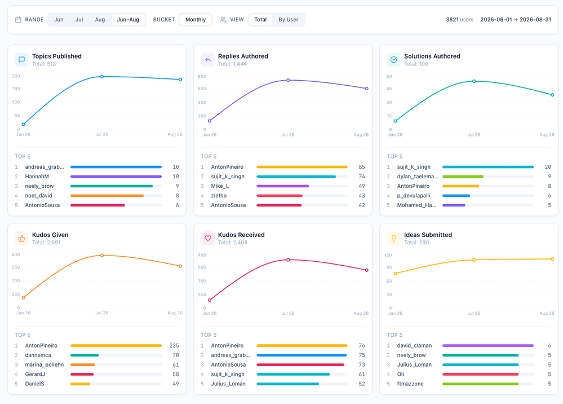Click the Jul 26 peak on Kudos Received chart
This screenshot has height=404, width=563.
point(288,260)
